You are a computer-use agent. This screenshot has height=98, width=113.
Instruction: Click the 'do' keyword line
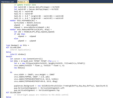click(x=11, y=72)
